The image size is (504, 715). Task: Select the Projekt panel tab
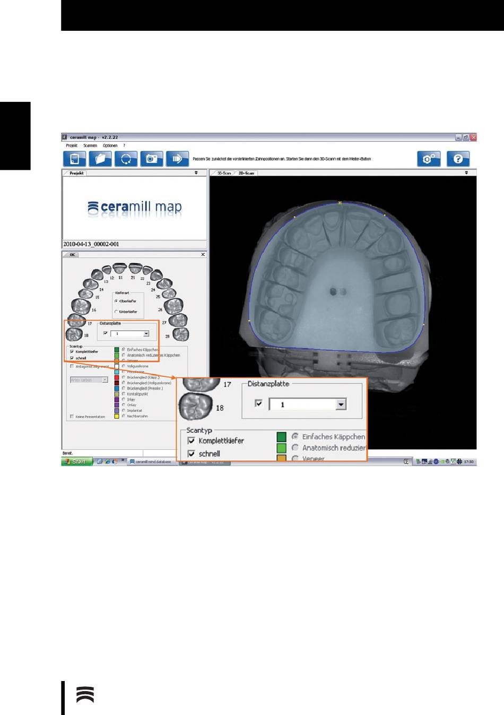coord(76,173)
